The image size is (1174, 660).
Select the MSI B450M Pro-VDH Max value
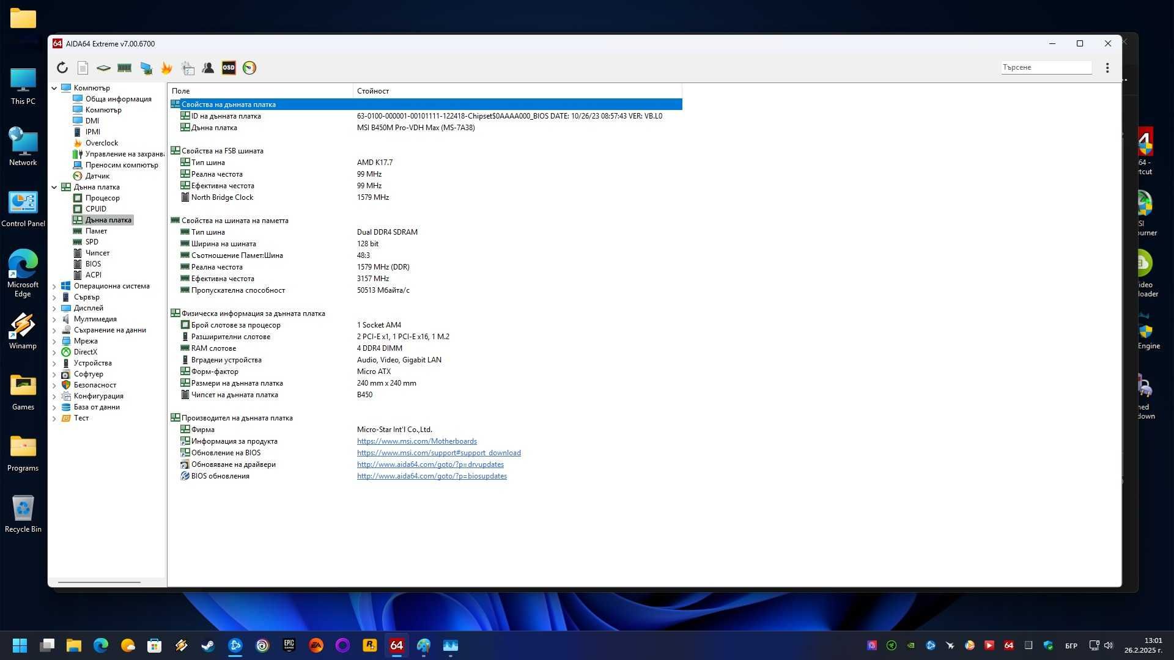tap(416, 128)
